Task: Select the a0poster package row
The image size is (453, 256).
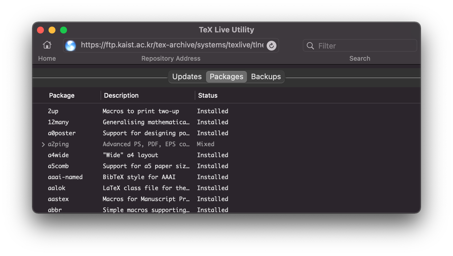Action: pyautogui.click(x=226, y=133)
